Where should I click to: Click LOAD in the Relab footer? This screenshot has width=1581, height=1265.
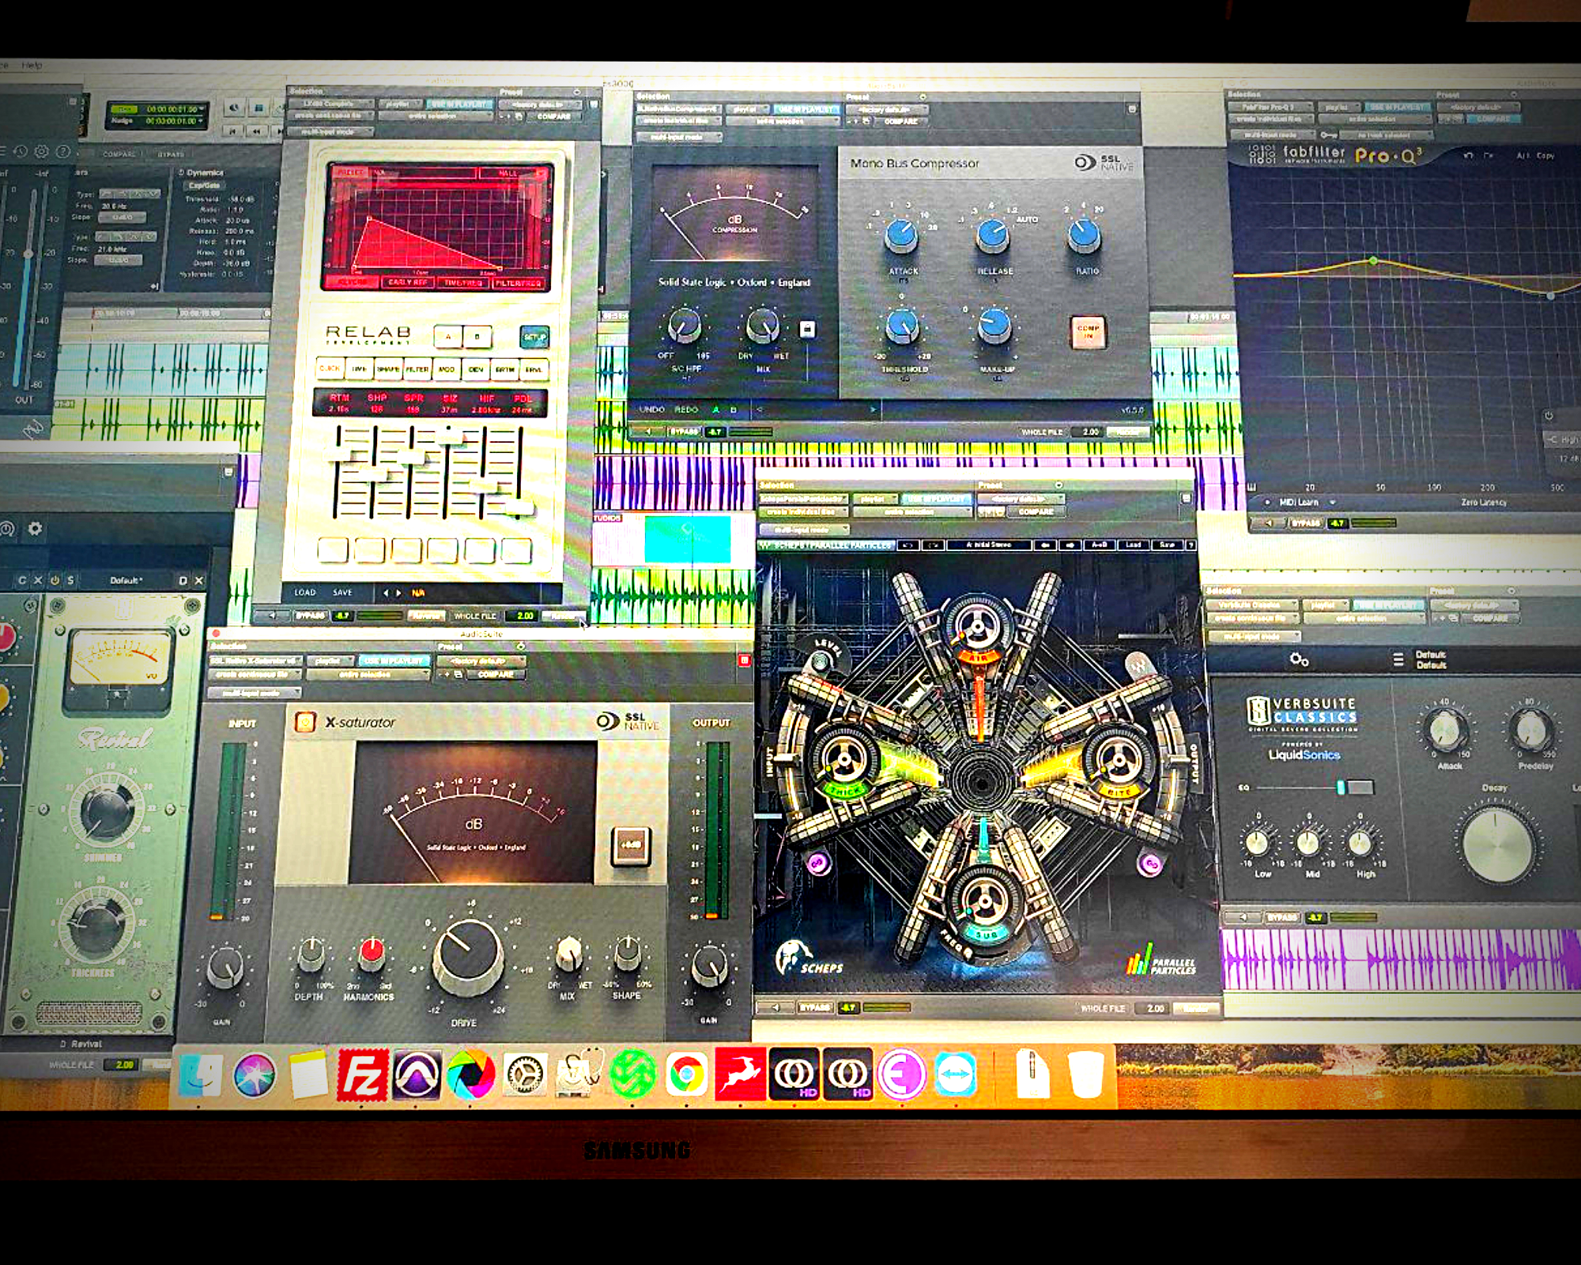click(x=305, y=592)
